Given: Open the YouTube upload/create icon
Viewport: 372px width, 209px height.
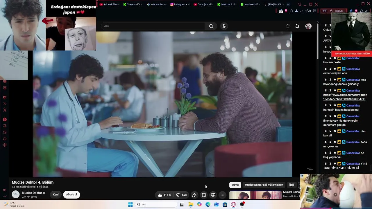Looking at the screenshot, I should tap(288, 26).
